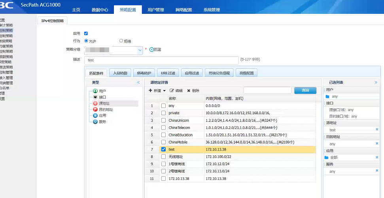Switch to the 终端公告提醒 tab

pyautogui.click(x=219, y=73)
